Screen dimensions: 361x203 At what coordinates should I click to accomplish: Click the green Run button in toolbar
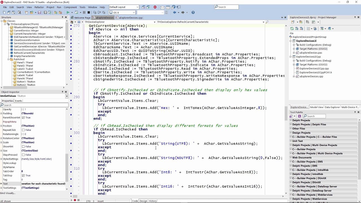[x=68, y=12]
